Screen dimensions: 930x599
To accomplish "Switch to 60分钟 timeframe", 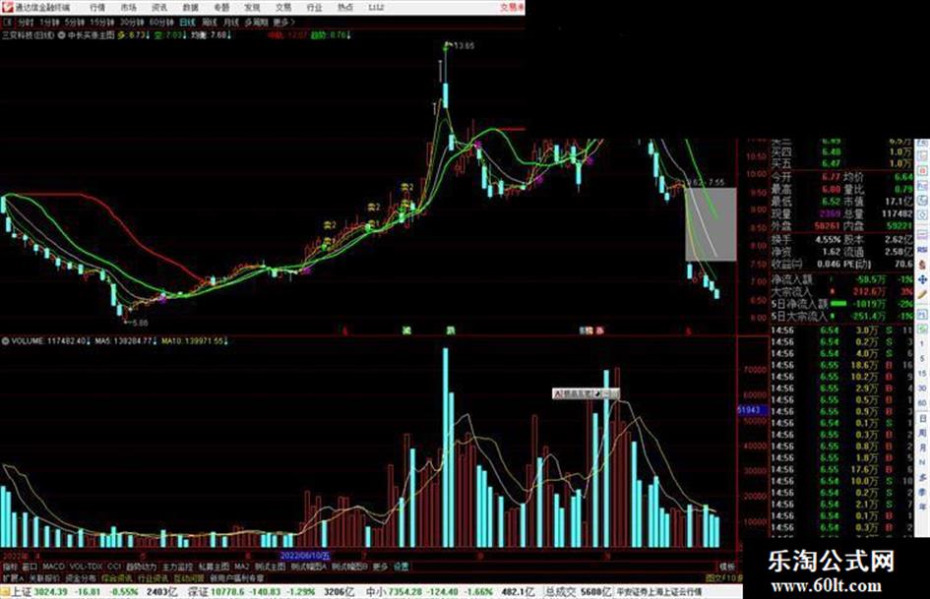I will pos(161,22).
